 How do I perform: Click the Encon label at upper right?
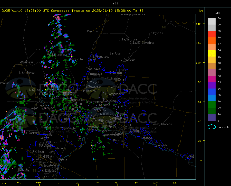169,21
